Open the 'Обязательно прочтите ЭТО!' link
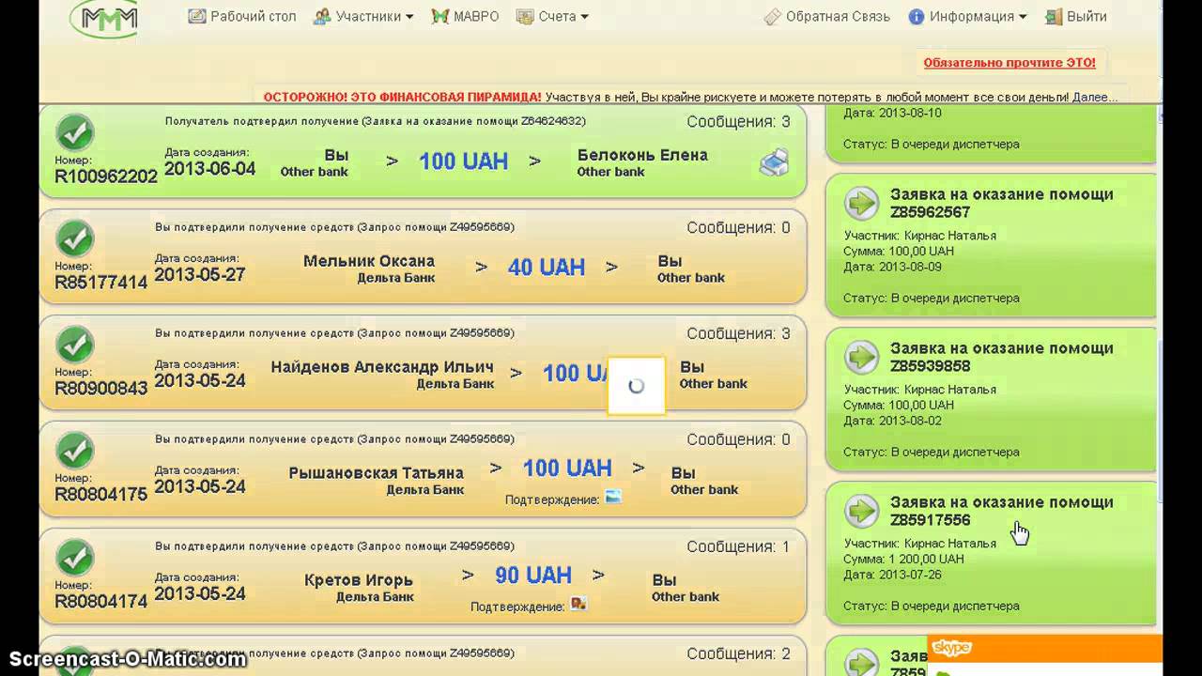1202x676 pixels. point(1009,63)
